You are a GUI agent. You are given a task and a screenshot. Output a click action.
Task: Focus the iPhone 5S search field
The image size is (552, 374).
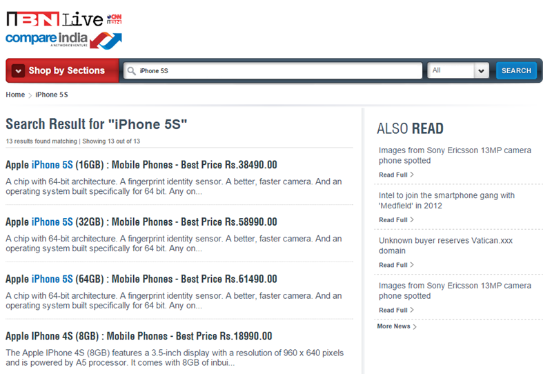click(273, 71)
